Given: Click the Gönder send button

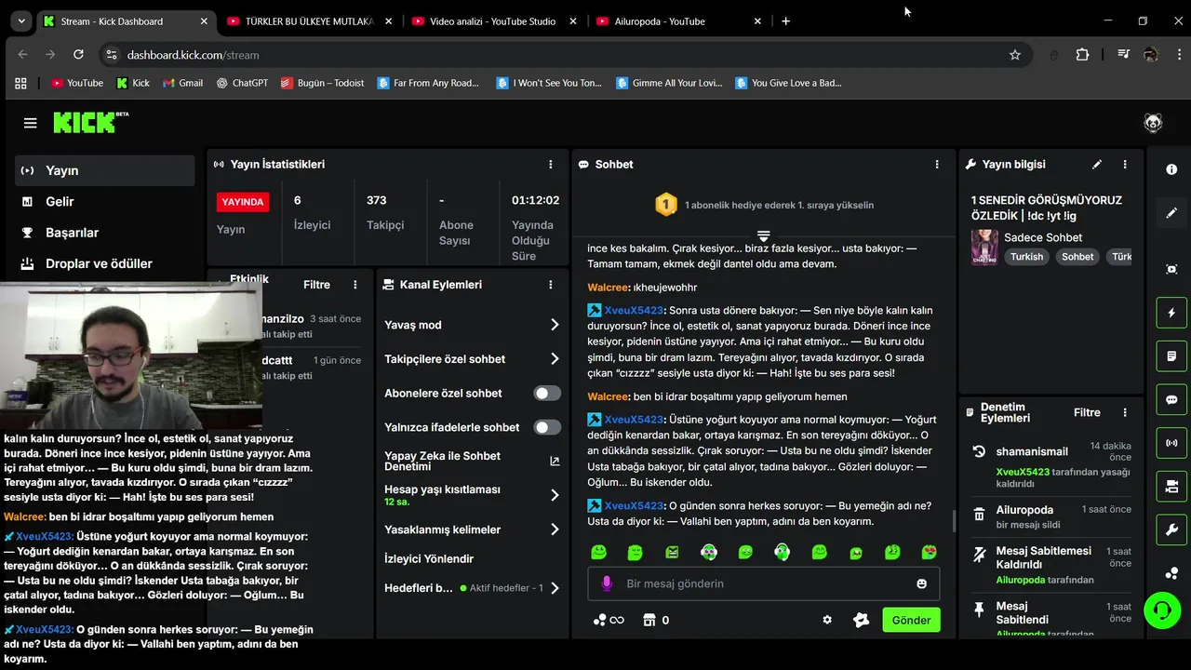Looking at the screenshot, I should click(911, 620).
